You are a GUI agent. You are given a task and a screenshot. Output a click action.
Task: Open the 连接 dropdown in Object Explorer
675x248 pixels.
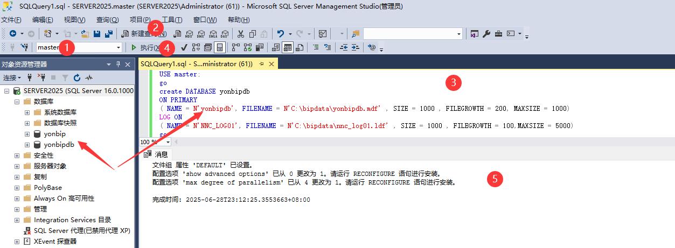coord(12,77)
